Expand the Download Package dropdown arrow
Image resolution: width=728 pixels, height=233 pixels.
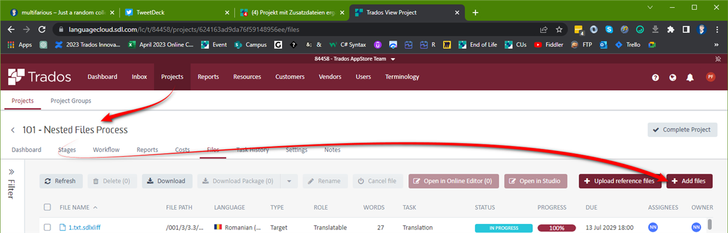coord(289,181)
